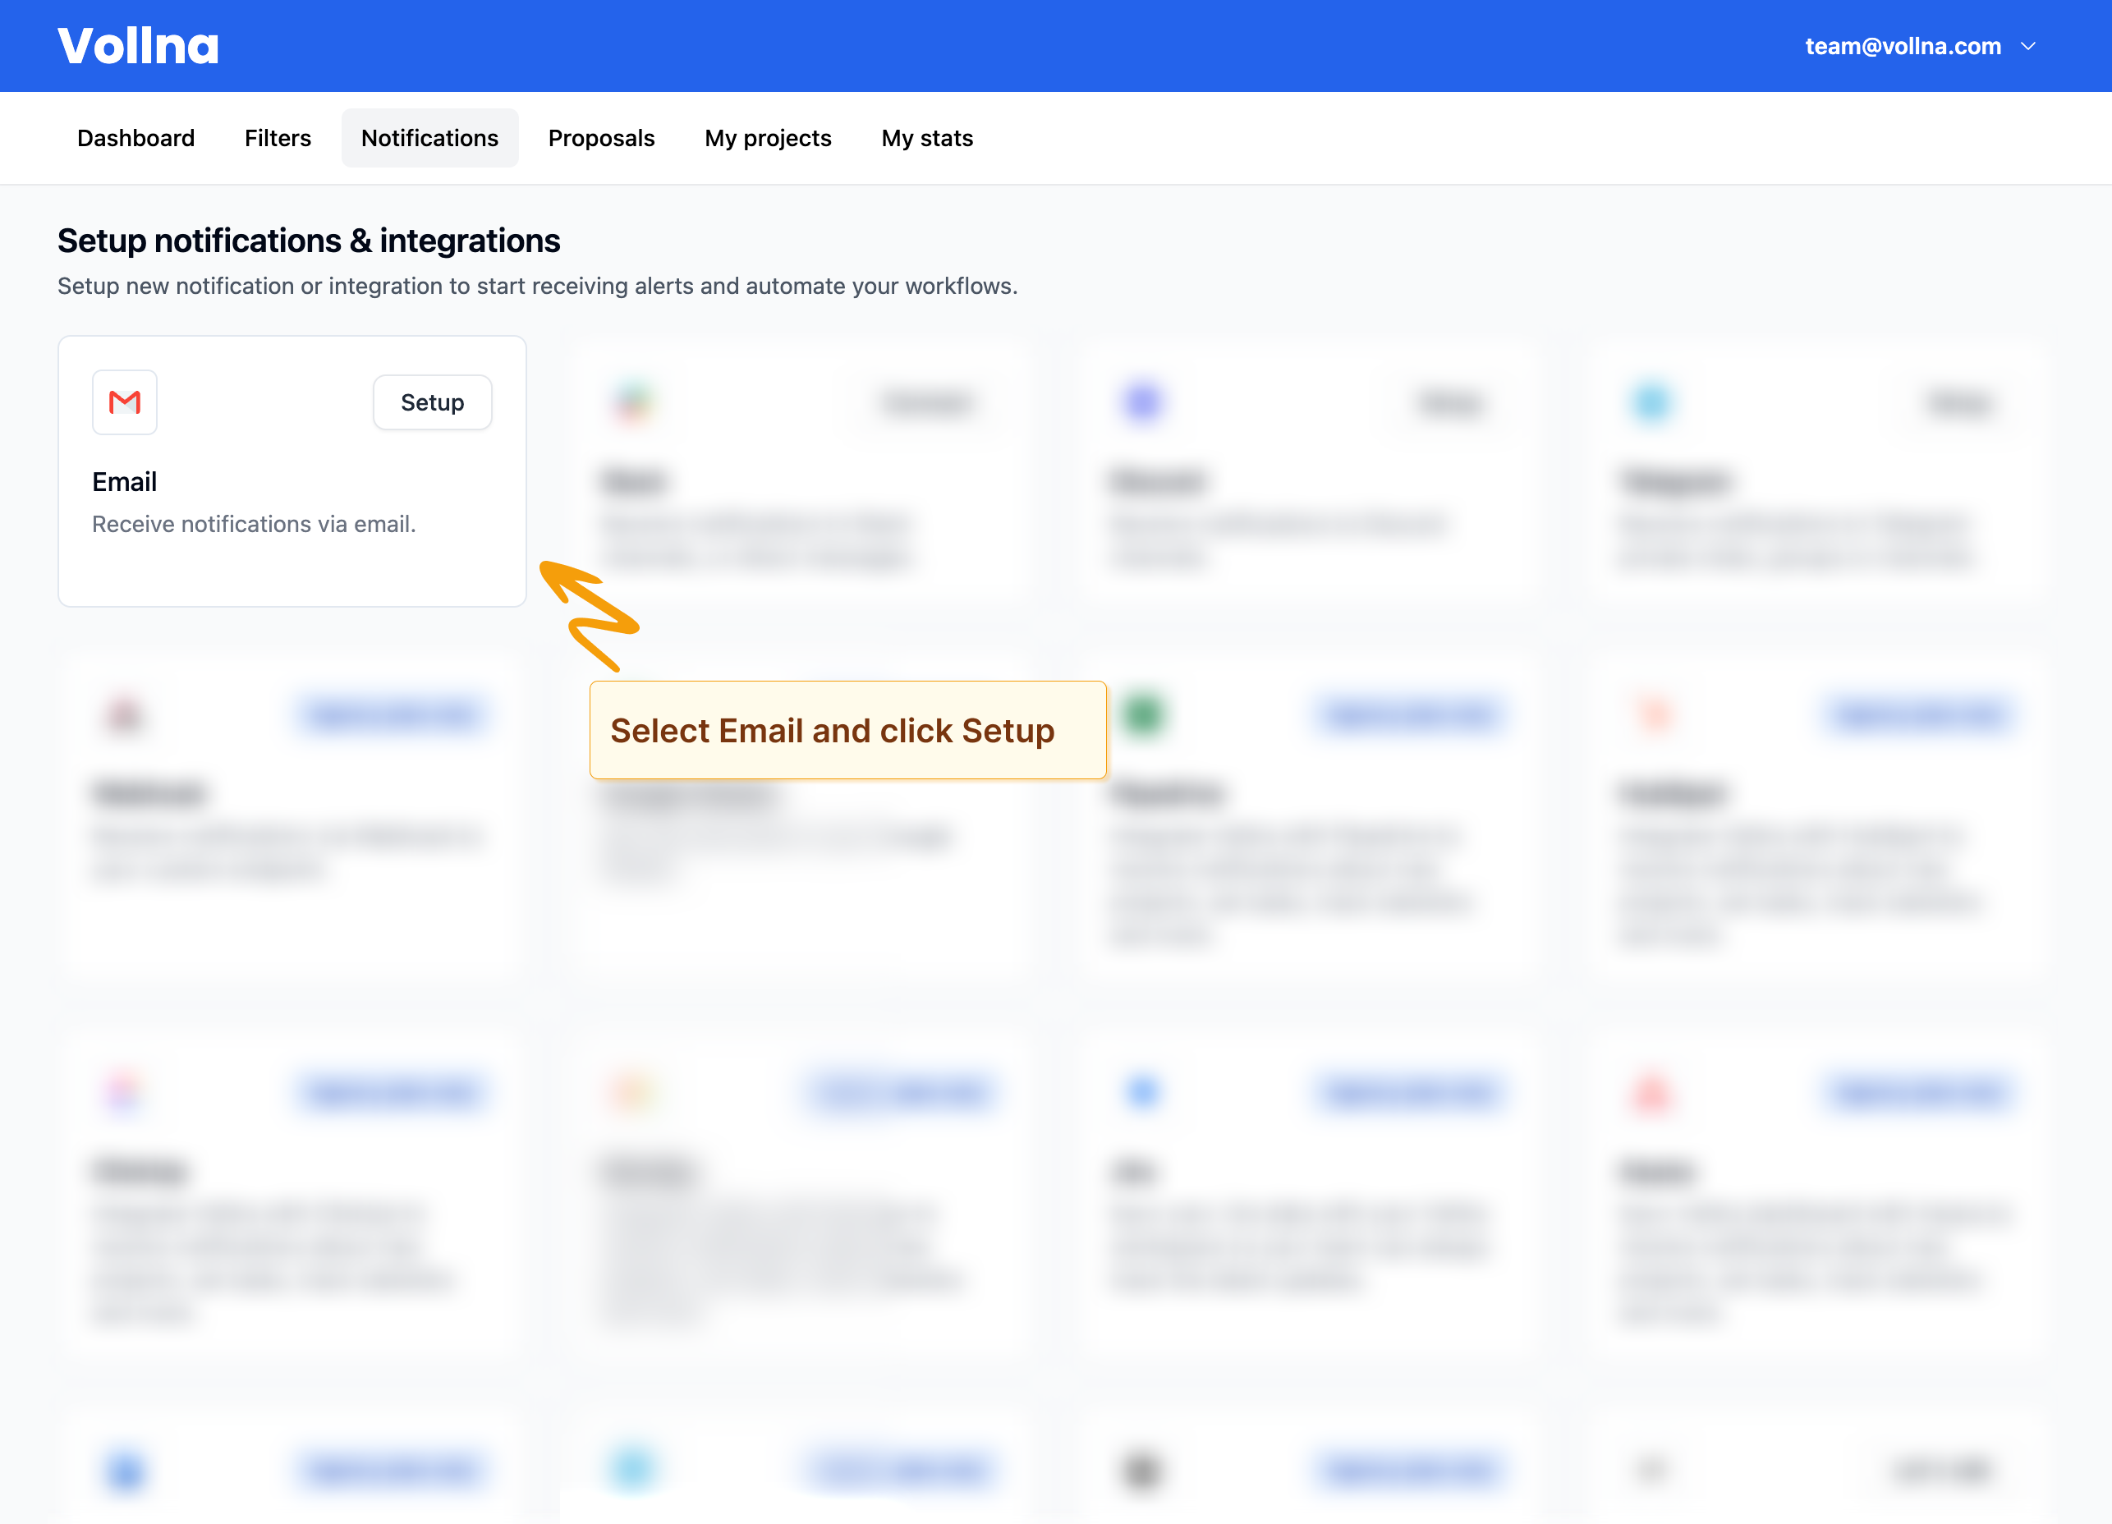Click the blurred green icon in second row
This screenshot has width=2112, height=1524.
click(x=1142, y=714)
